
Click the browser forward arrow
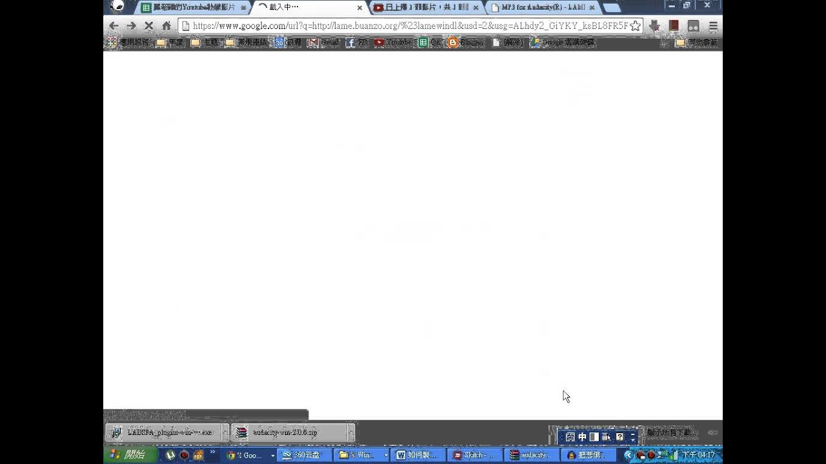(131, 26)
